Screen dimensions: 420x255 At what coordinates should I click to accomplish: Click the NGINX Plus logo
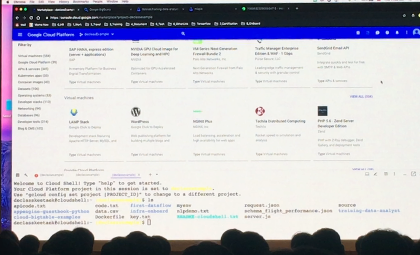[198, 111]
